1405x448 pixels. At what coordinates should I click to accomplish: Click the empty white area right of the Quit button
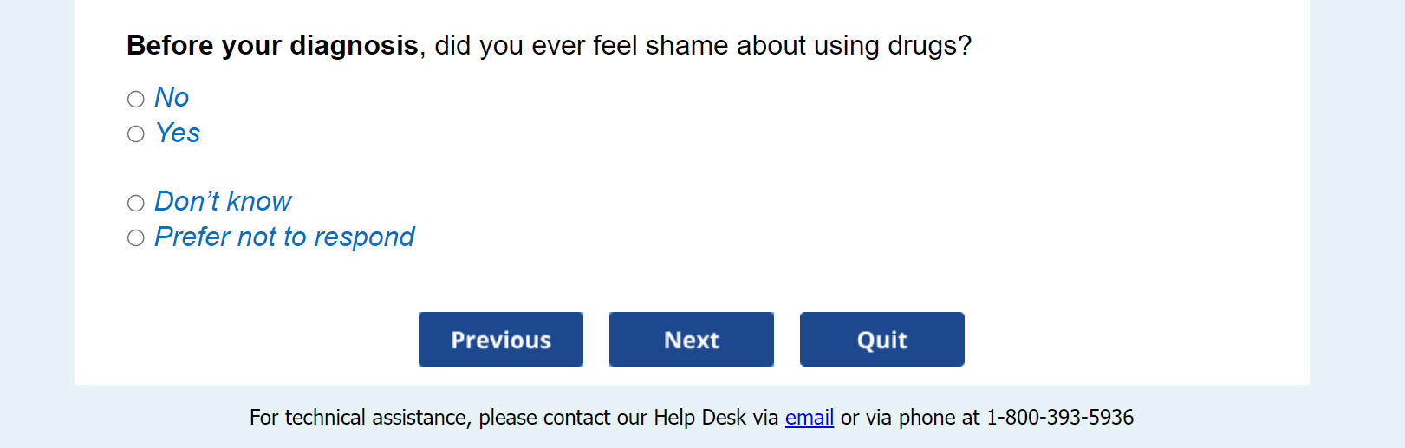pyautogui.click(x=1127, y=340)
